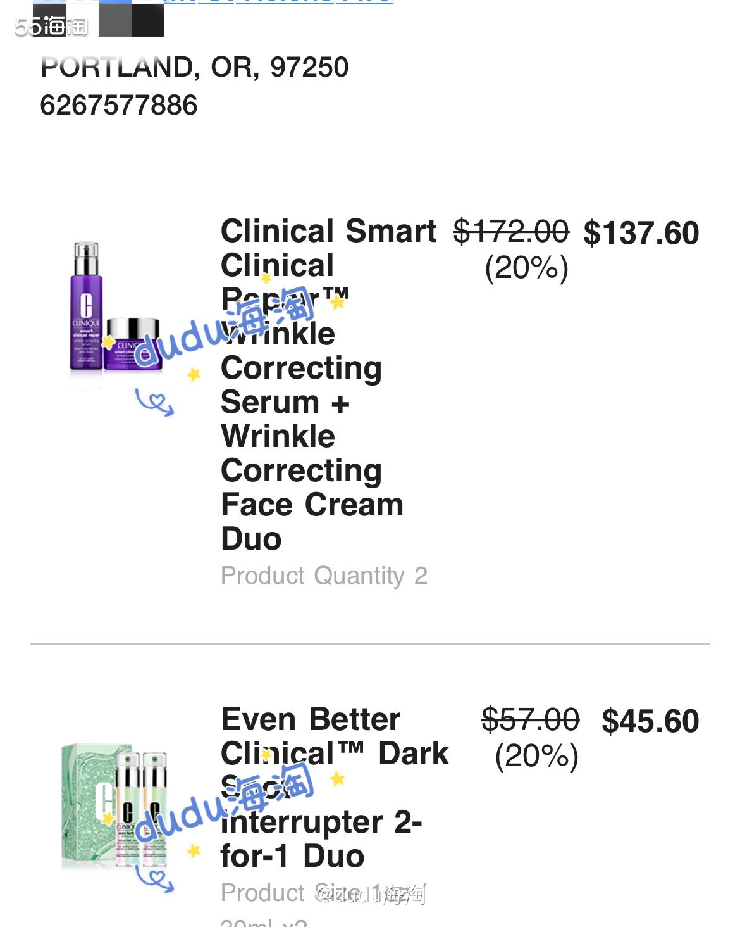
Task: Tap the yellow star left of Correcting Serum text
Action: [194, 374]
